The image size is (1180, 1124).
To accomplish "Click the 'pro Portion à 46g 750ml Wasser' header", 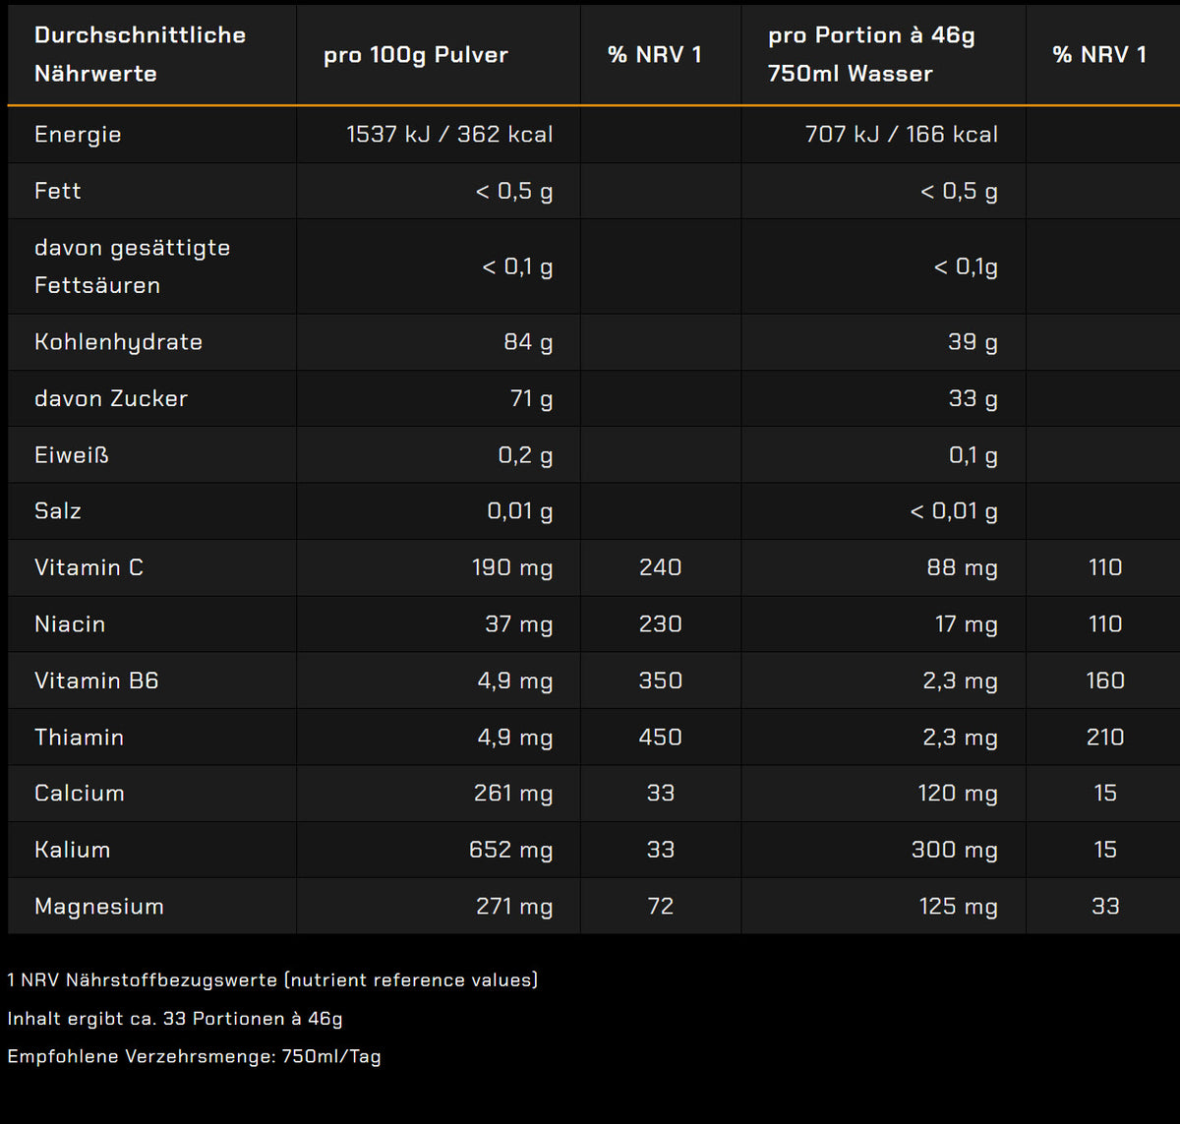I will pos(871,54).
